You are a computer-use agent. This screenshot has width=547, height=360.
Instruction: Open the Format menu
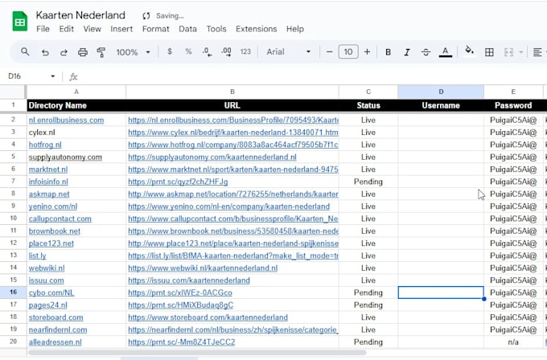(x=155, y=29)
